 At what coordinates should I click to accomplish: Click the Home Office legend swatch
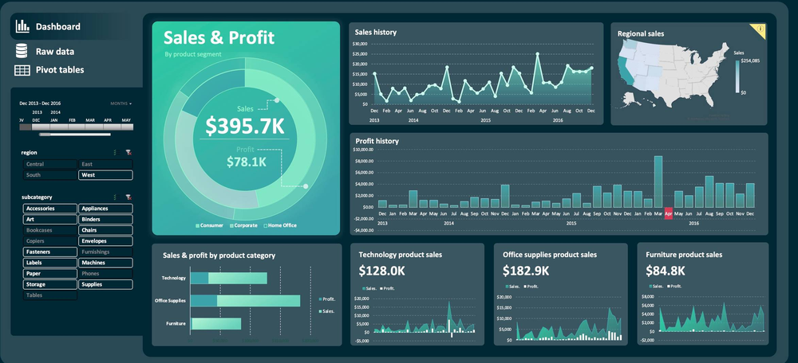(x=265, y=225)
